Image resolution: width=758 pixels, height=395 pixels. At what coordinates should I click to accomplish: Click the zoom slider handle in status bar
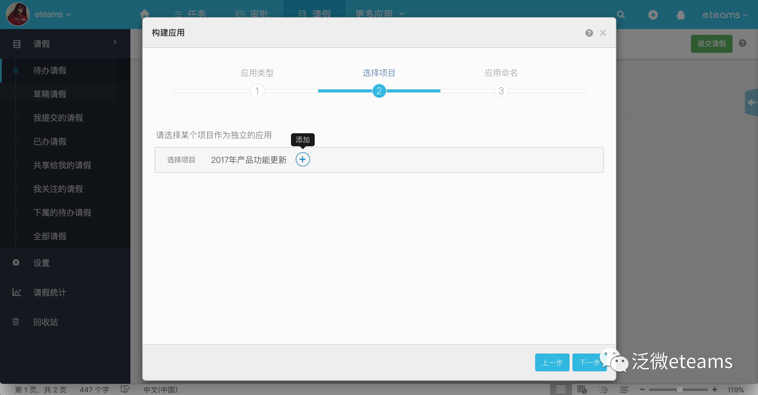679,390
